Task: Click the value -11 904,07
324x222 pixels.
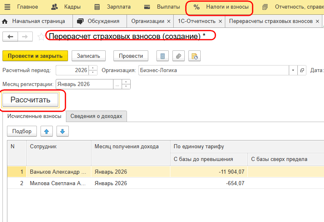Action: click(231, 172)
